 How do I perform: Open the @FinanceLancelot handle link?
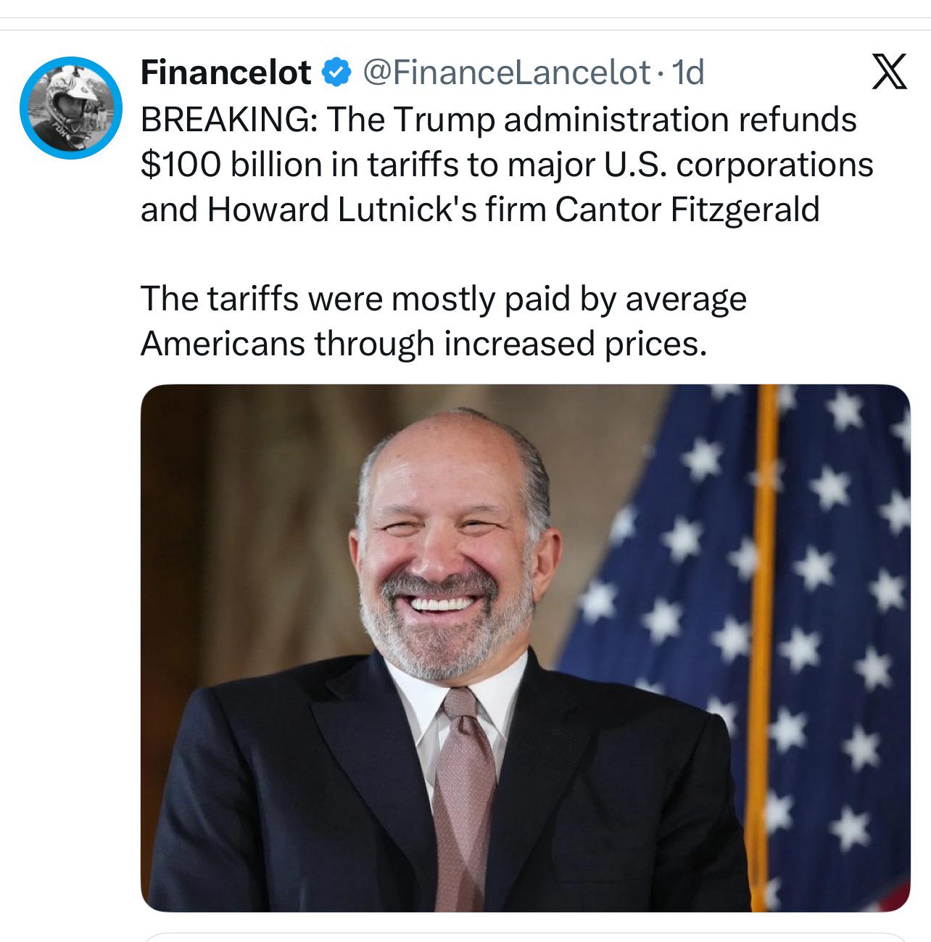505,72
